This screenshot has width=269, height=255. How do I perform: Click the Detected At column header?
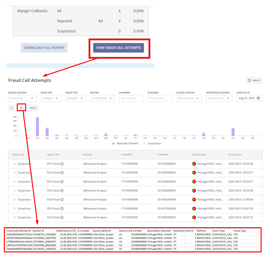[x=235, y=154]
